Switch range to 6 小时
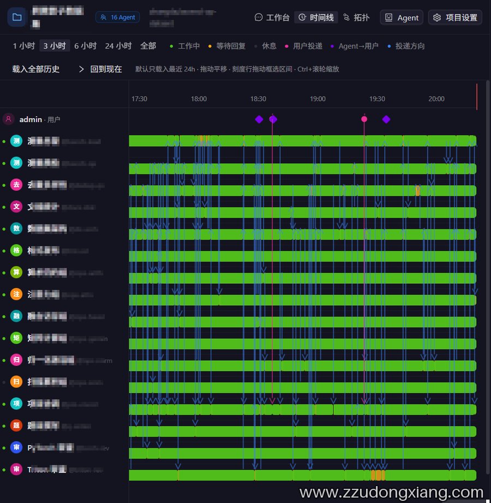This screenshot has height=503, width=491. tap(86, 46)
